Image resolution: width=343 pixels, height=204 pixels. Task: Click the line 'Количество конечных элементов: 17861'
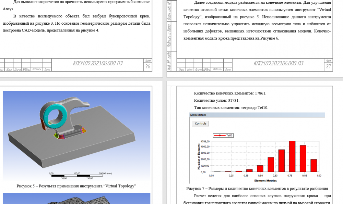pos(230,93)
